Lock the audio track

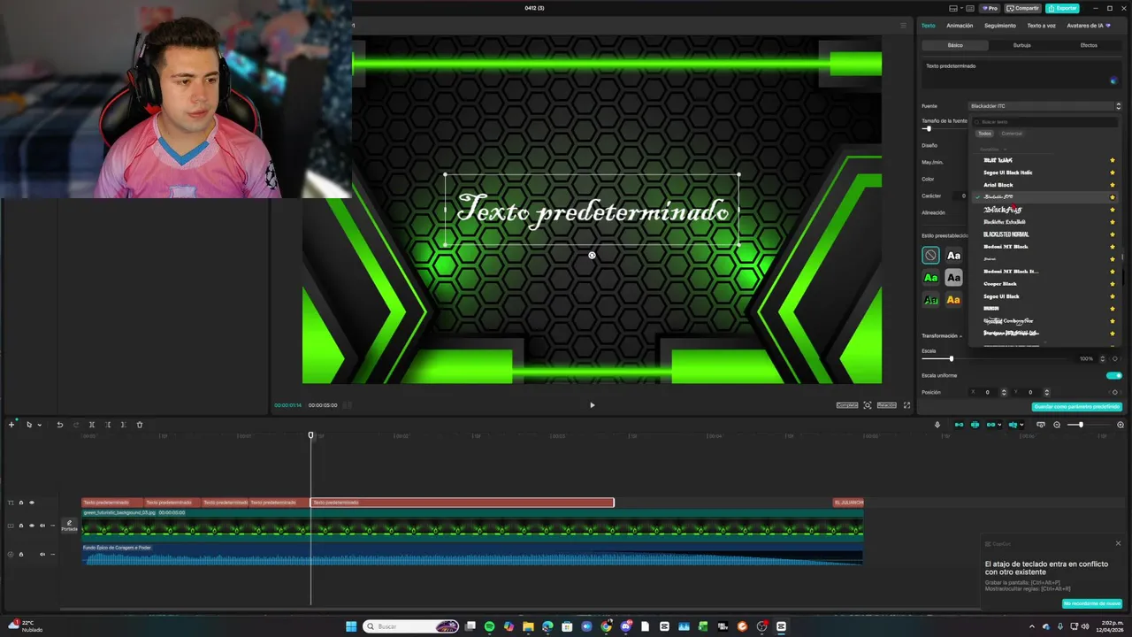click(21, 554)
